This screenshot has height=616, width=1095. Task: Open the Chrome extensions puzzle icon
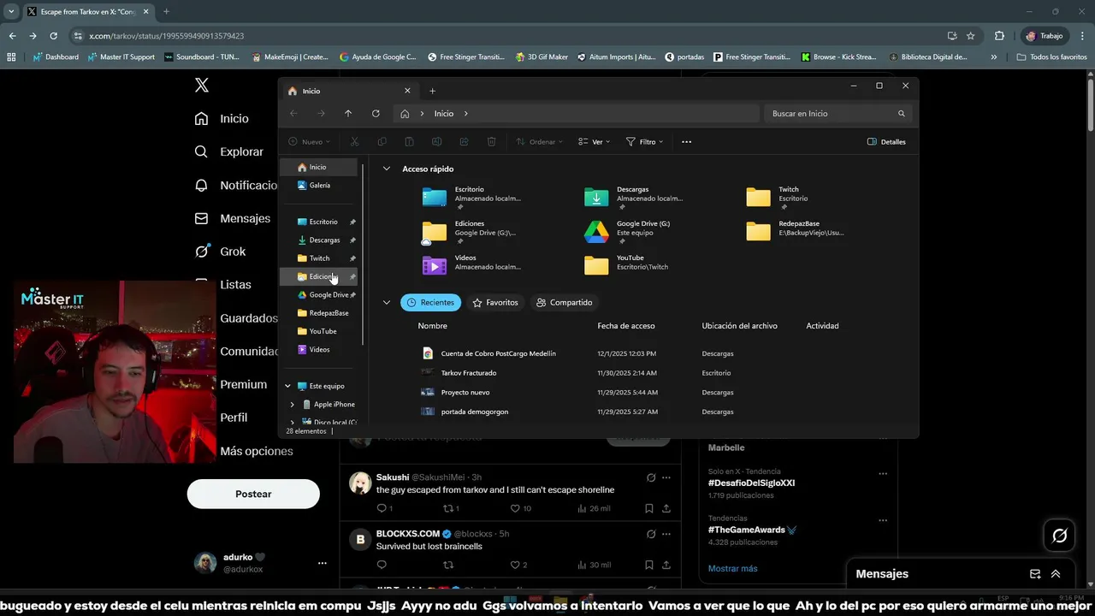999,36
